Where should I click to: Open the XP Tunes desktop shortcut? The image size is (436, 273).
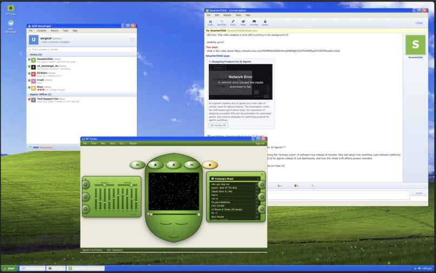click(x=11, y=10)
